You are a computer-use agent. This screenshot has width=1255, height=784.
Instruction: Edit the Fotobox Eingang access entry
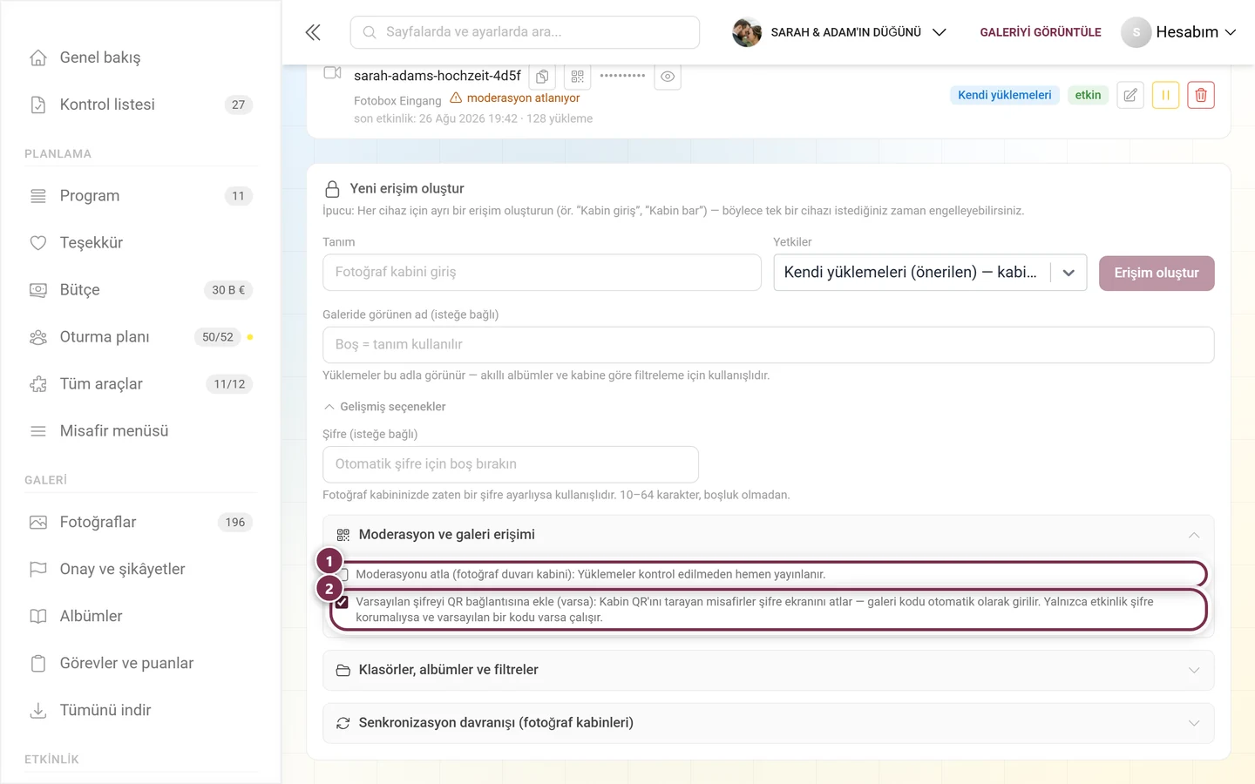click(1130, 95)
